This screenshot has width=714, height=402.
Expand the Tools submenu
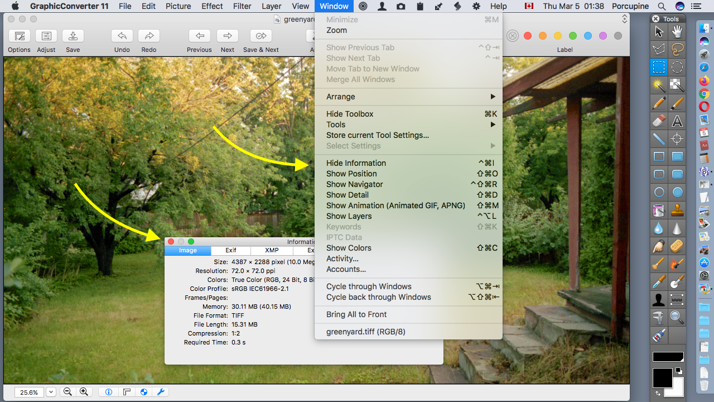tap(408, 125)
